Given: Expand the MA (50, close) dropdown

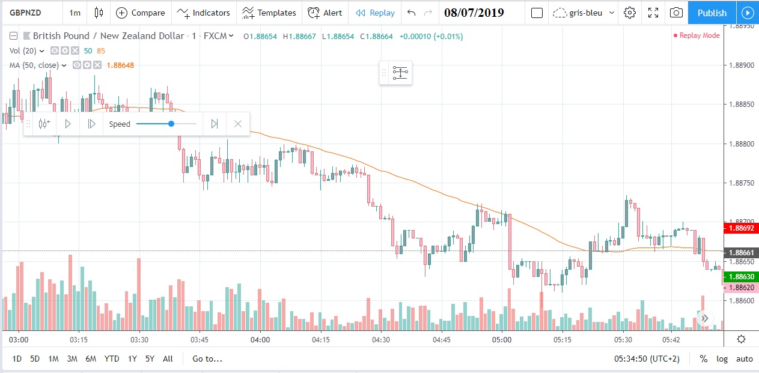Looking at the screenshot, I should click(x=64, y=65).
